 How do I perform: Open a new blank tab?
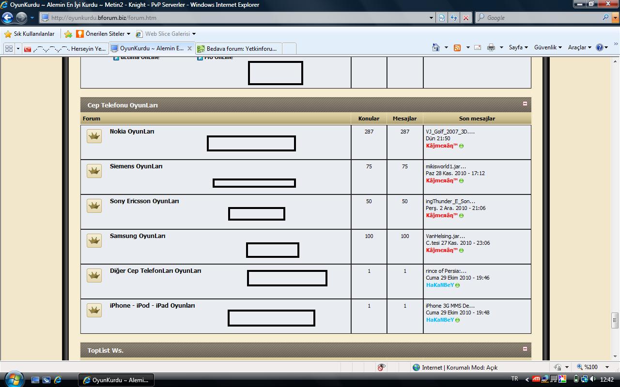tap(289, 49)
